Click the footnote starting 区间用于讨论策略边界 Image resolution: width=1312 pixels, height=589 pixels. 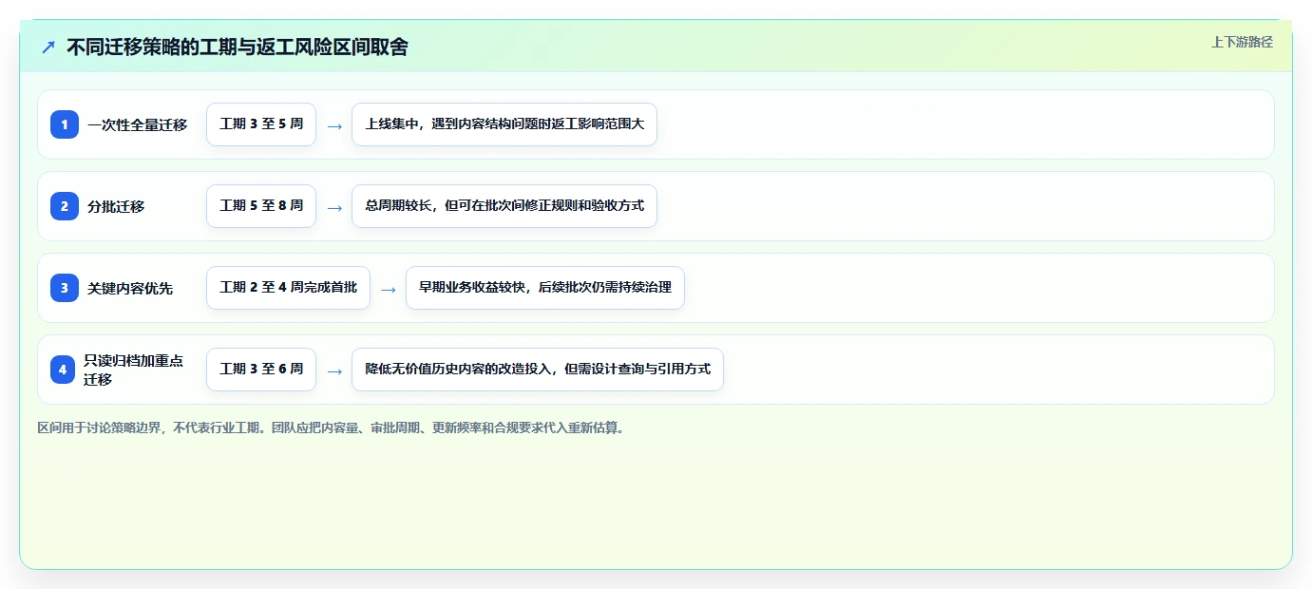coord(332,427)
